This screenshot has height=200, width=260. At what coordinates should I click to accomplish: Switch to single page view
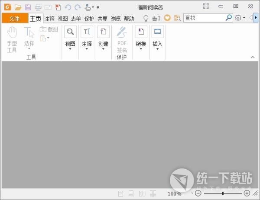click(x=121, y=194)
